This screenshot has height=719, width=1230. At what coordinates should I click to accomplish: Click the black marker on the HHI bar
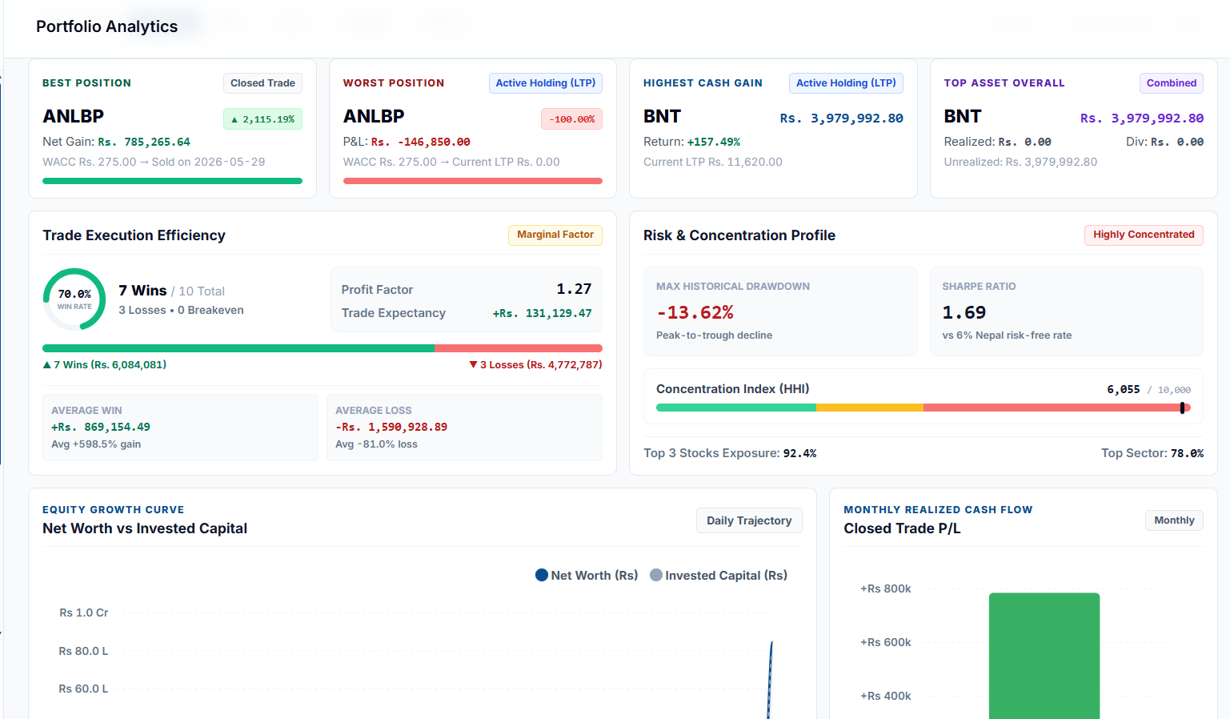coord(1182,408)
